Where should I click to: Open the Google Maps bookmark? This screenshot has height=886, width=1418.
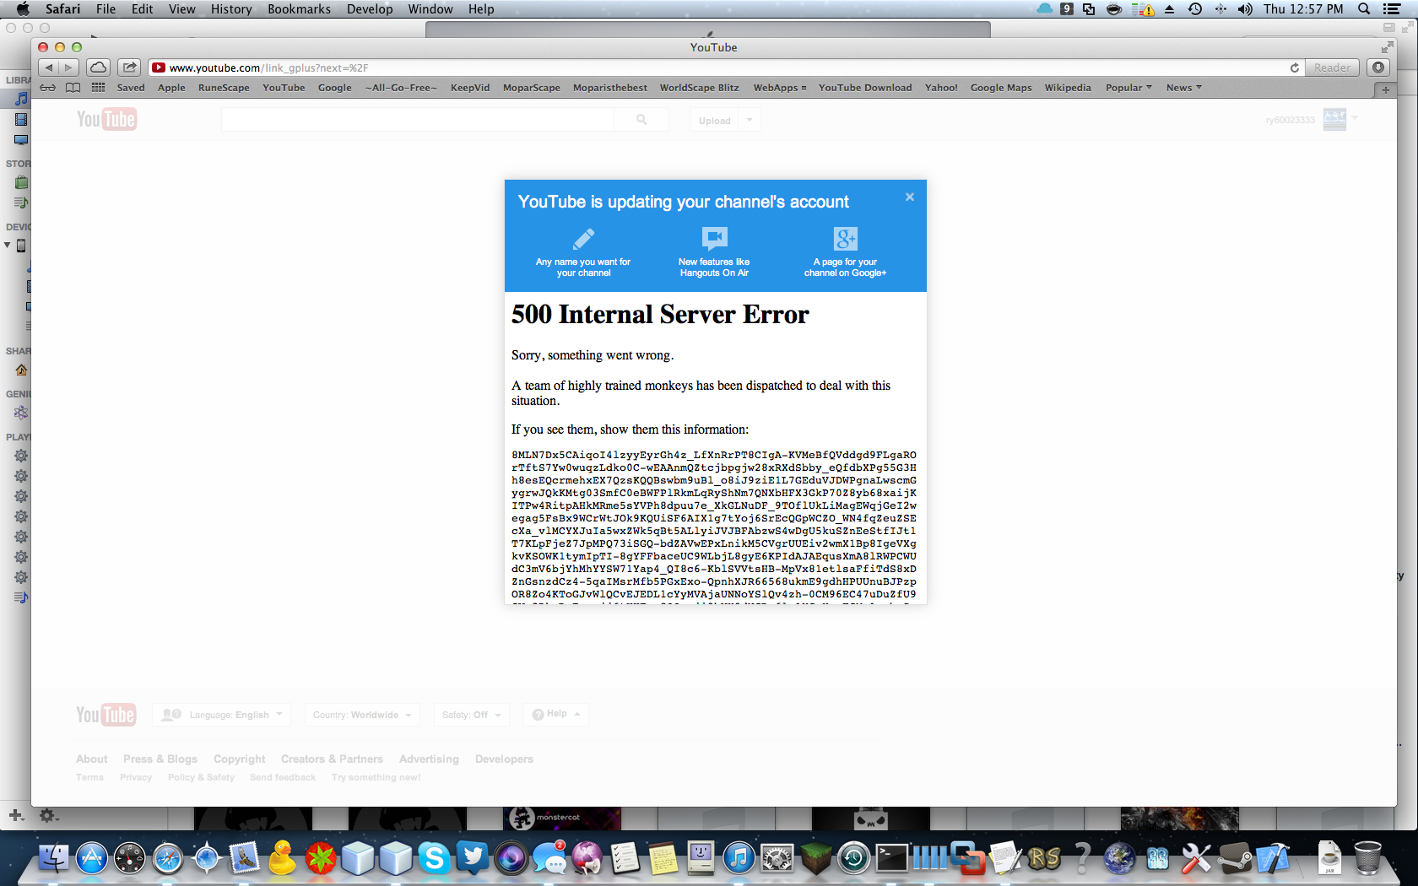[1001, 88]
